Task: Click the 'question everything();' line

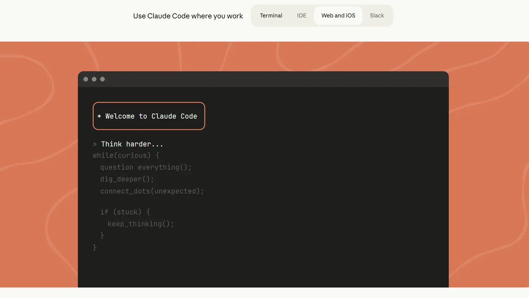Action: [146, 167]
